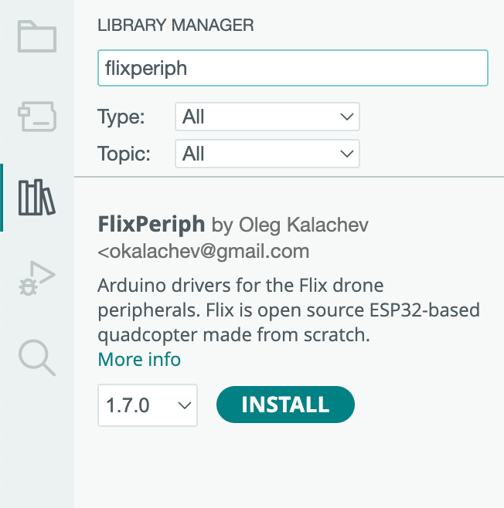Open the Search magnifier panel

point(37,357)
